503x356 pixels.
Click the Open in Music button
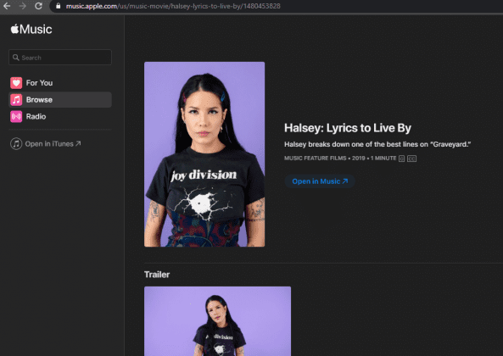(320, 181)
